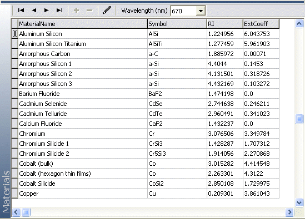Jump to the last record

(x=59, y=11)
